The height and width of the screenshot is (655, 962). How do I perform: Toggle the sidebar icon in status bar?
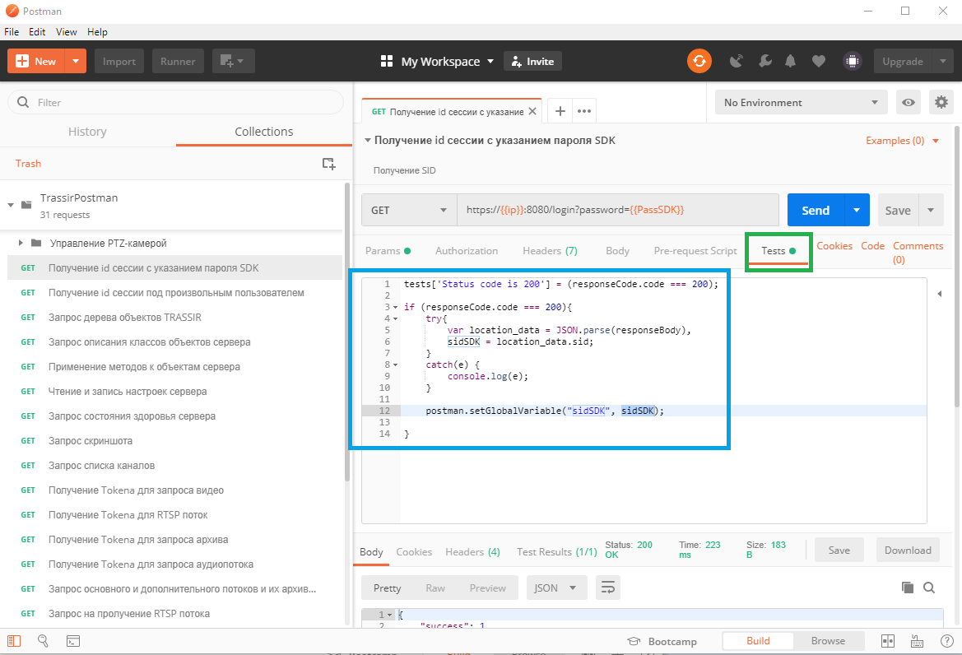(14, 641)
